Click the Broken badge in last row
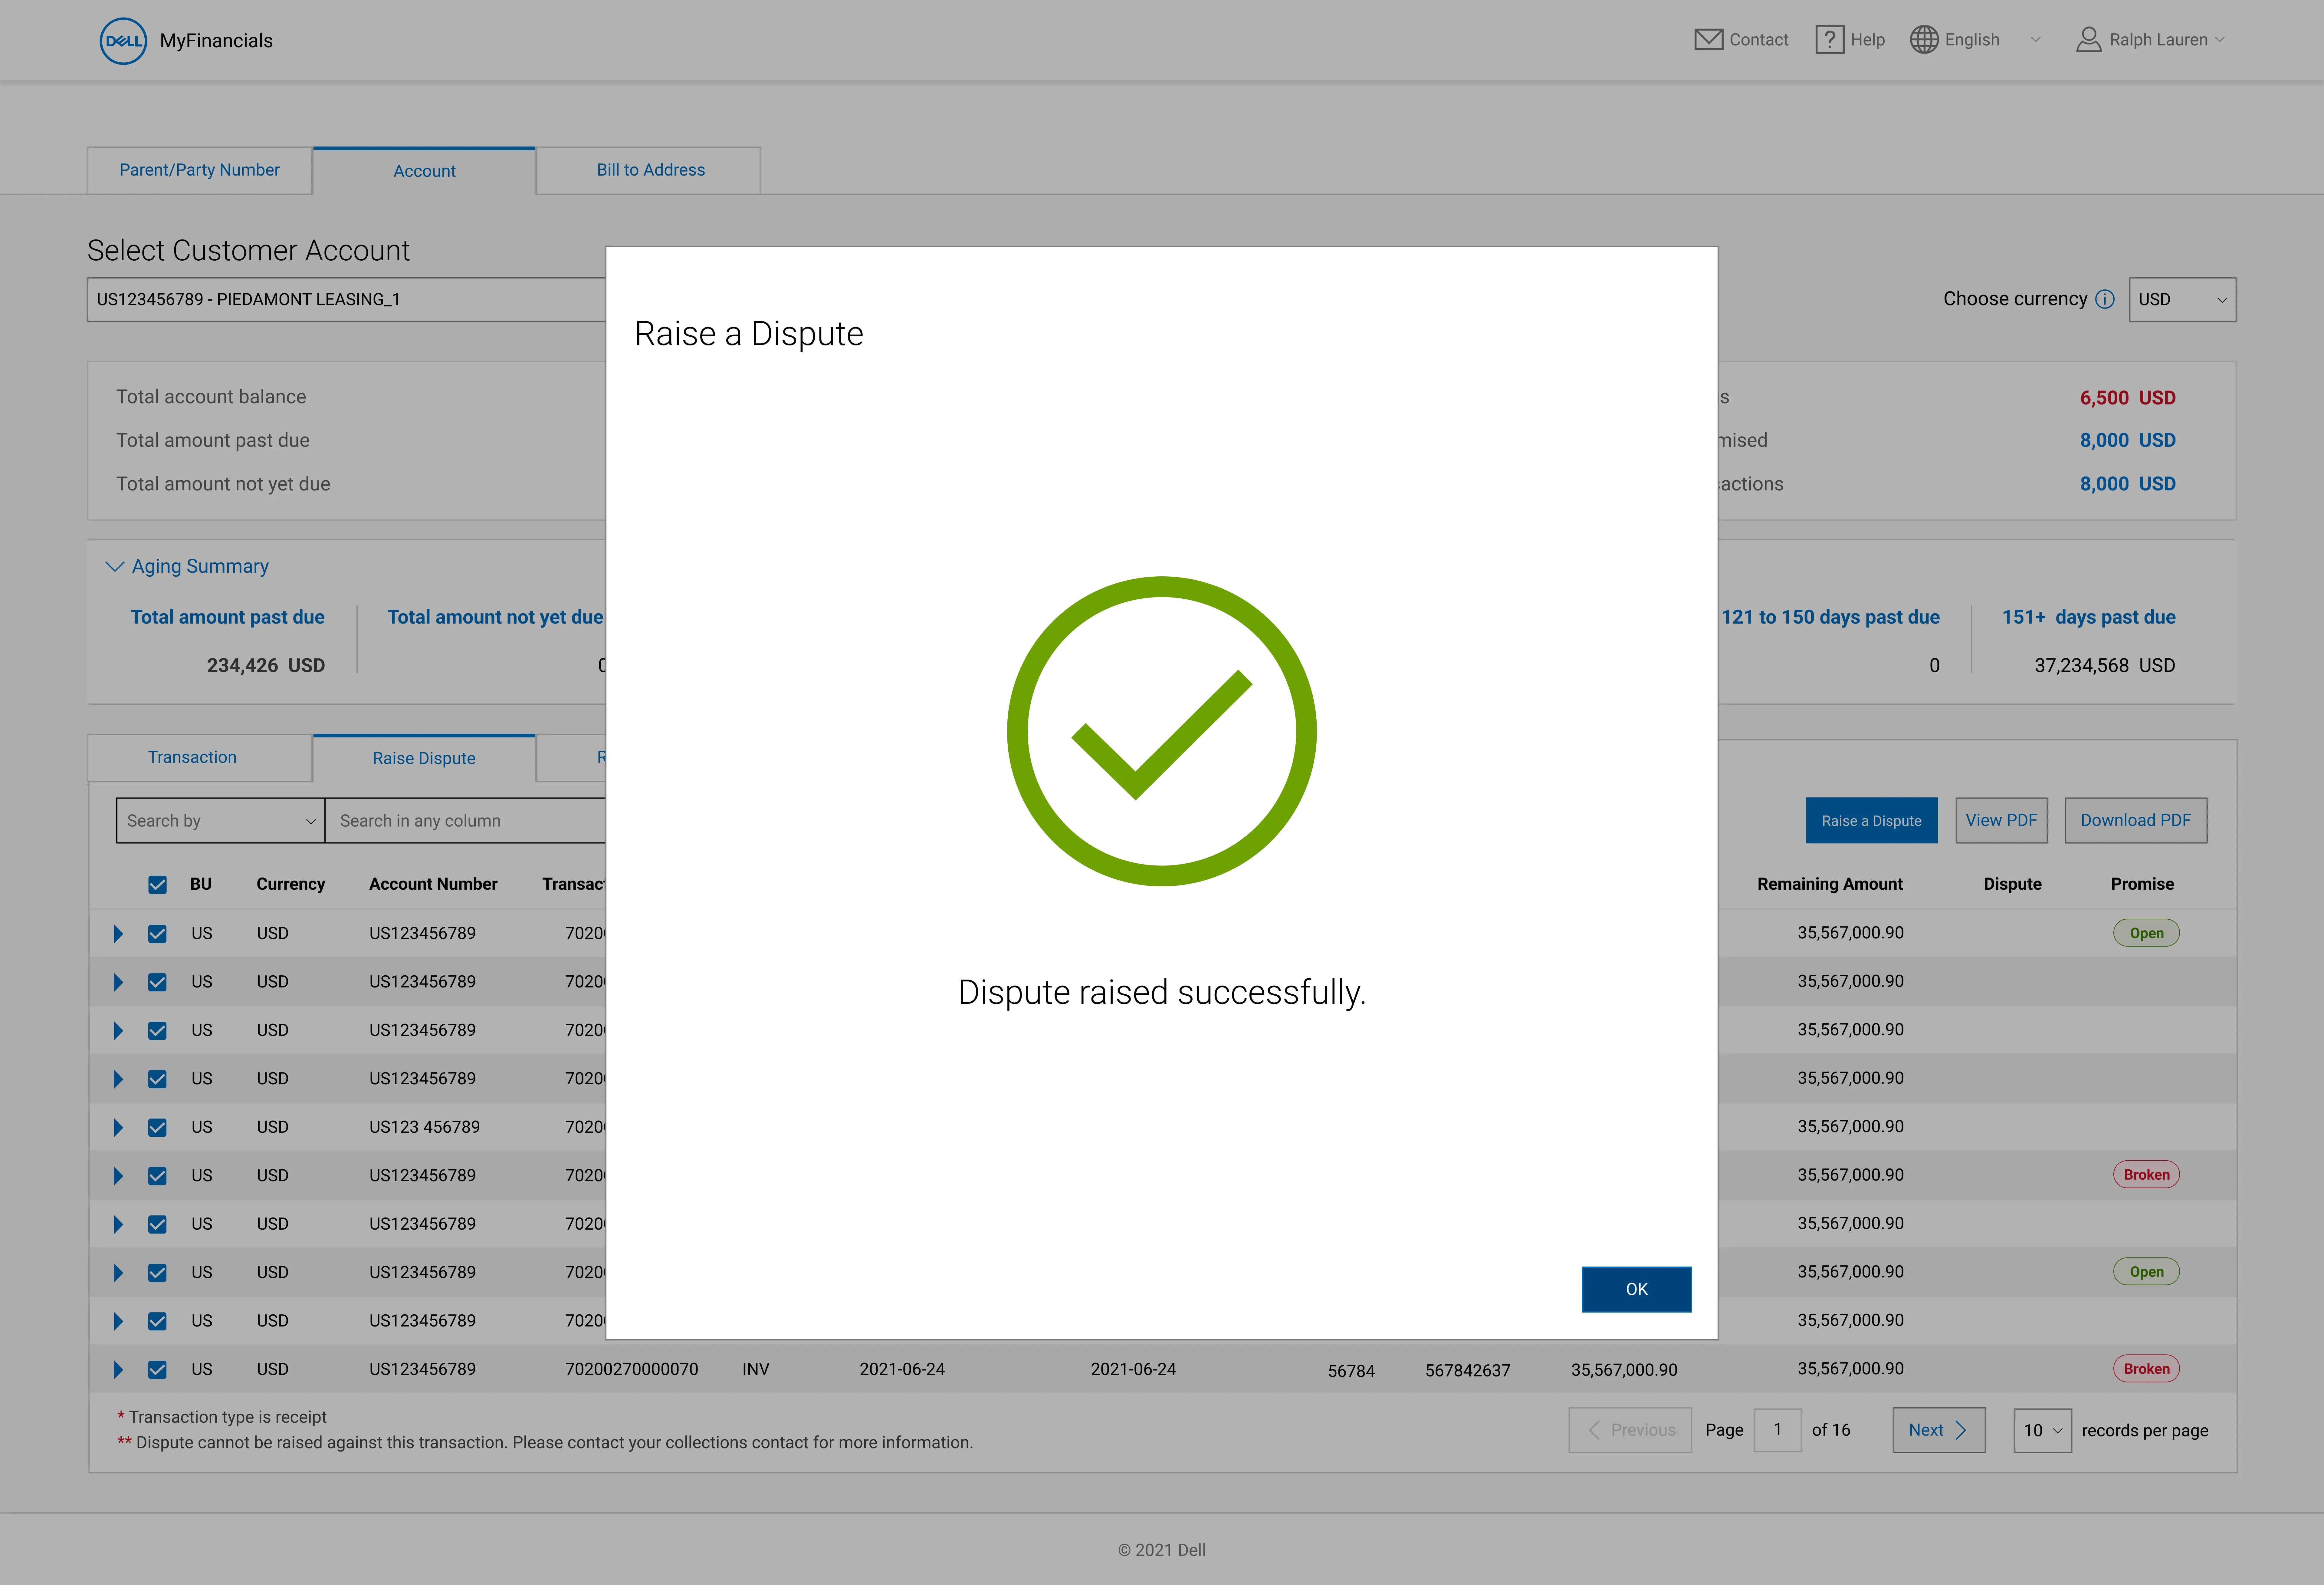The image size is (2324, 1585). pos(2146,1369)
